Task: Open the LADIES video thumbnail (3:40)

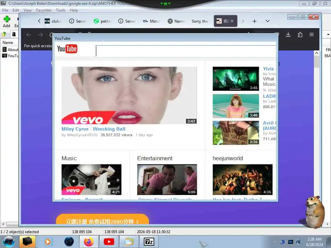Action: pyautogui.click(x=236, y=106)
